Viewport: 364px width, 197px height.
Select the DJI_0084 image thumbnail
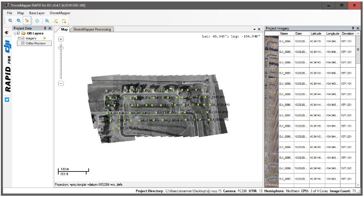pyautogui.click(x=271, y=41)
